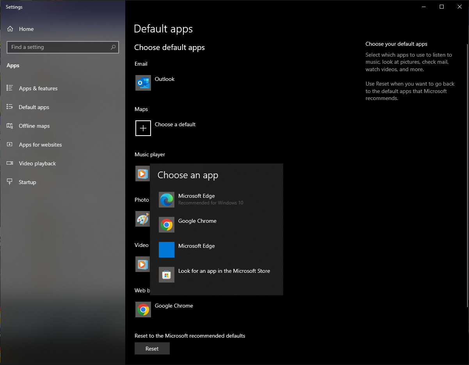Click the blue square Edge icon
Image resolution: width=469 pixels, height=365 pixels.
tap(167, 250)
